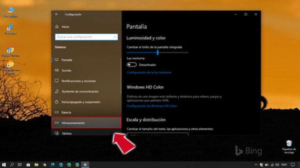Open the Batería settings page
Screen dimensions: 300x168
[66, 112]
